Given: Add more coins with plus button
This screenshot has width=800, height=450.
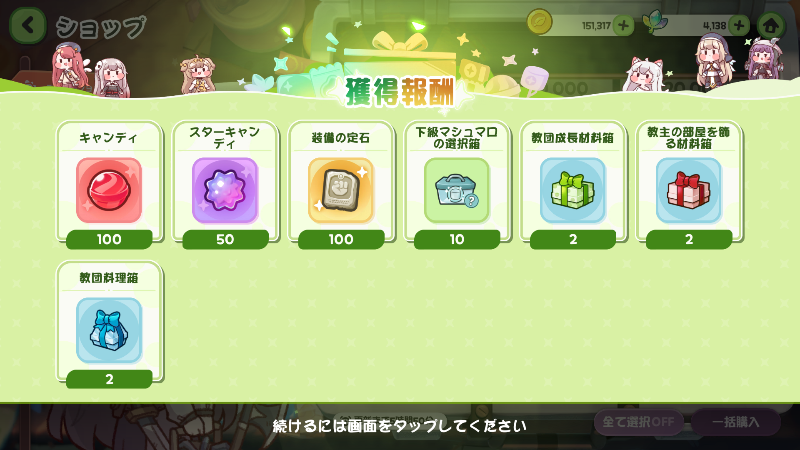Looking at the screenshot, I should click(x=623, y=25).
